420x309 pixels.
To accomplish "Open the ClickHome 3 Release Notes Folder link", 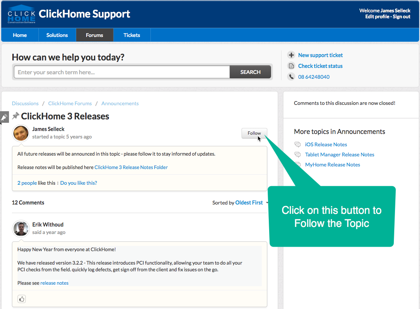I will click(131, 167).
